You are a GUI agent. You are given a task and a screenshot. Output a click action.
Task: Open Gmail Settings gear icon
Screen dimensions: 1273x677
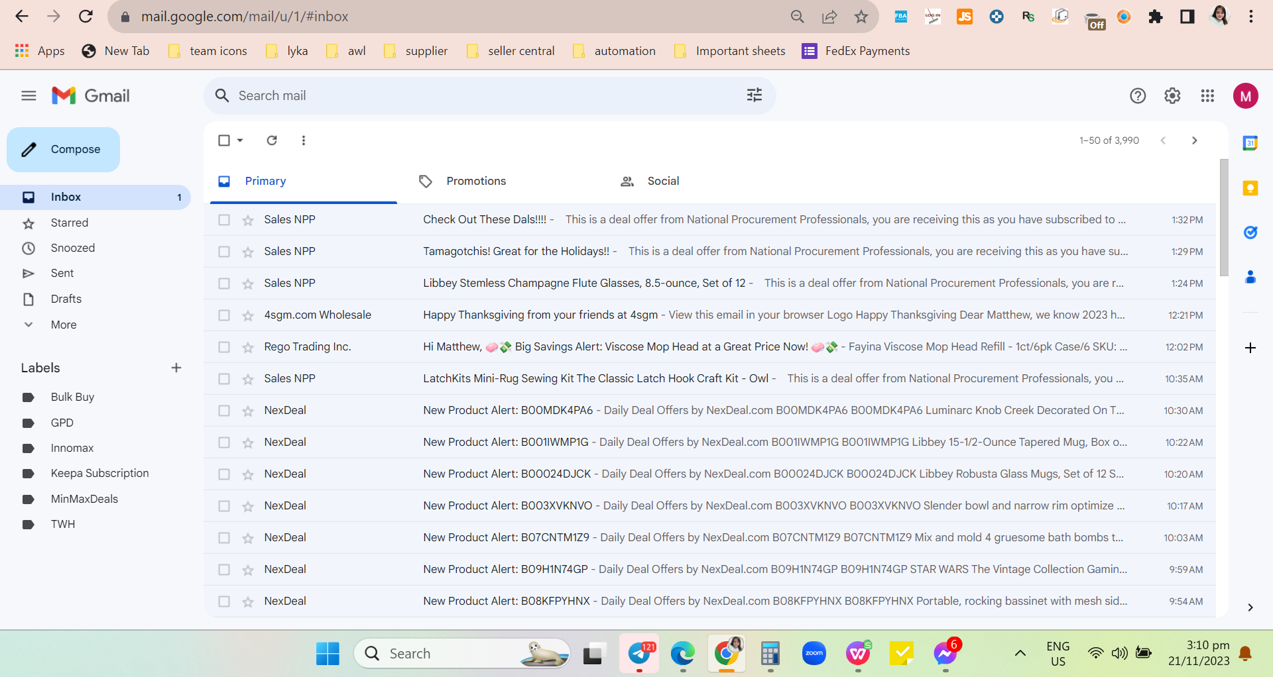1172,96
